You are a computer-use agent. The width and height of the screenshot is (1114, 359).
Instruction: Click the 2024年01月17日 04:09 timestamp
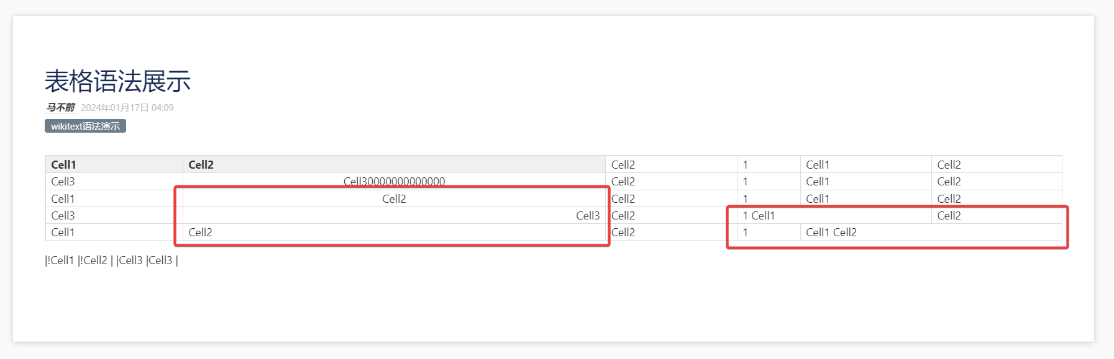coord(127,107)
